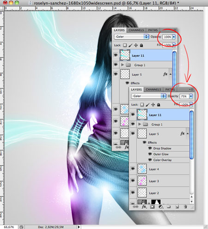Hide Layer 11 using its eye in the front panel
This screenshot has height=229, width=208.
coord(133,114)
